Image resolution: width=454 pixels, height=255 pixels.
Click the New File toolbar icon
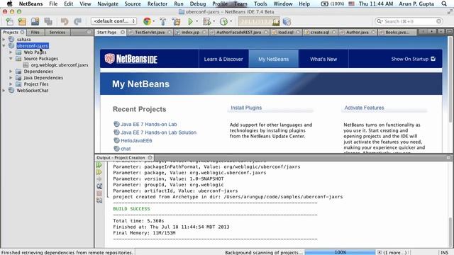tap(9, 21)
